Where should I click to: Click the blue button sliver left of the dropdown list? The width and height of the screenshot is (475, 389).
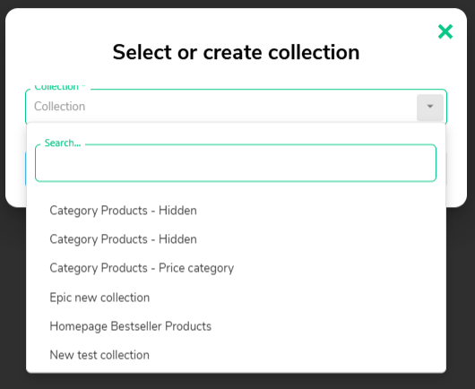[x=25, y=169]
